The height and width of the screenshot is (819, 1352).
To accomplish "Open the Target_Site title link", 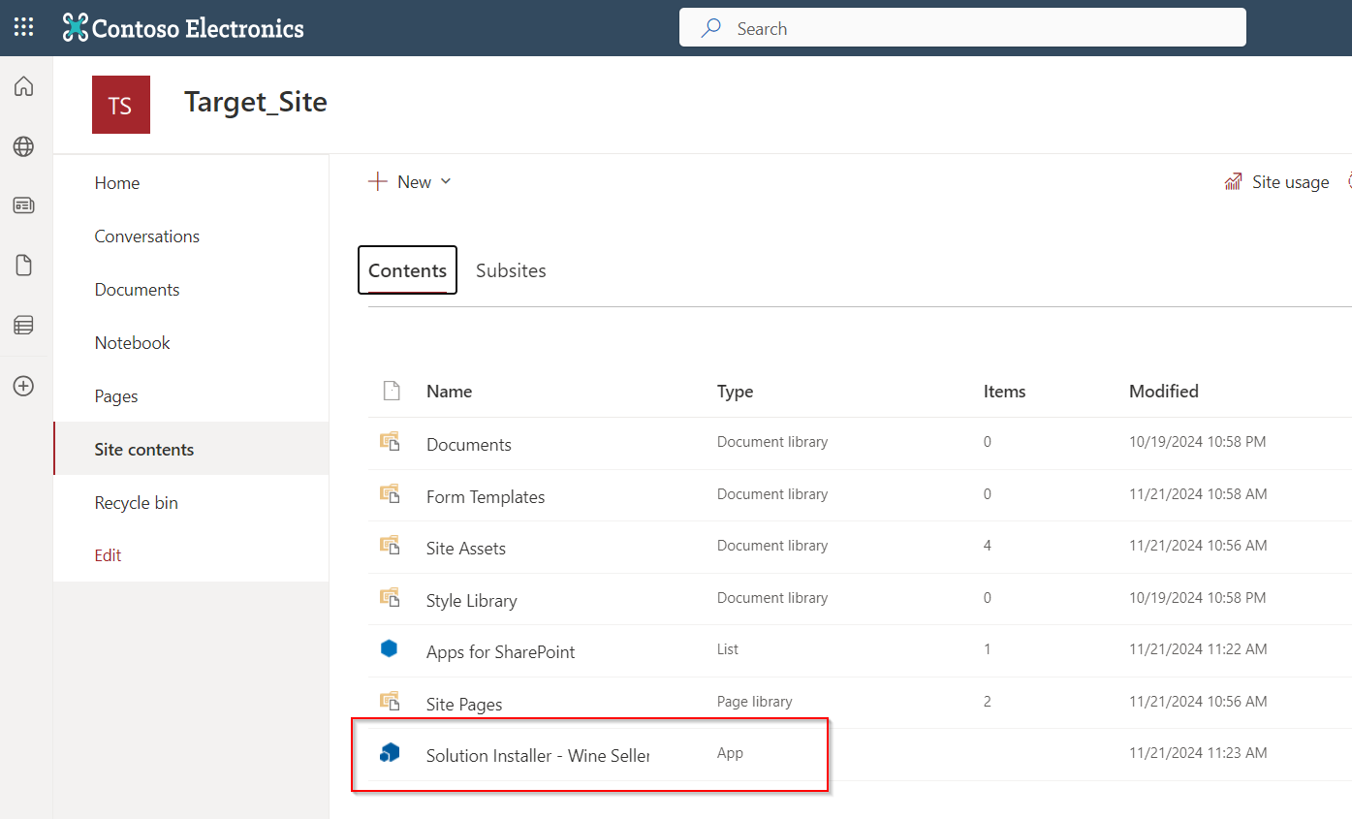I will [256, 103].
